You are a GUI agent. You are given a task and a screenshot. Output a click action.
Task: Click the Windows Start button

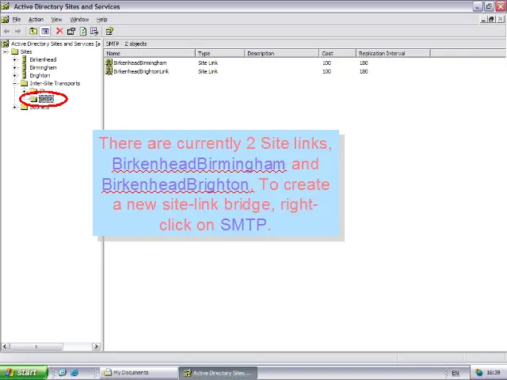[21, 372]
